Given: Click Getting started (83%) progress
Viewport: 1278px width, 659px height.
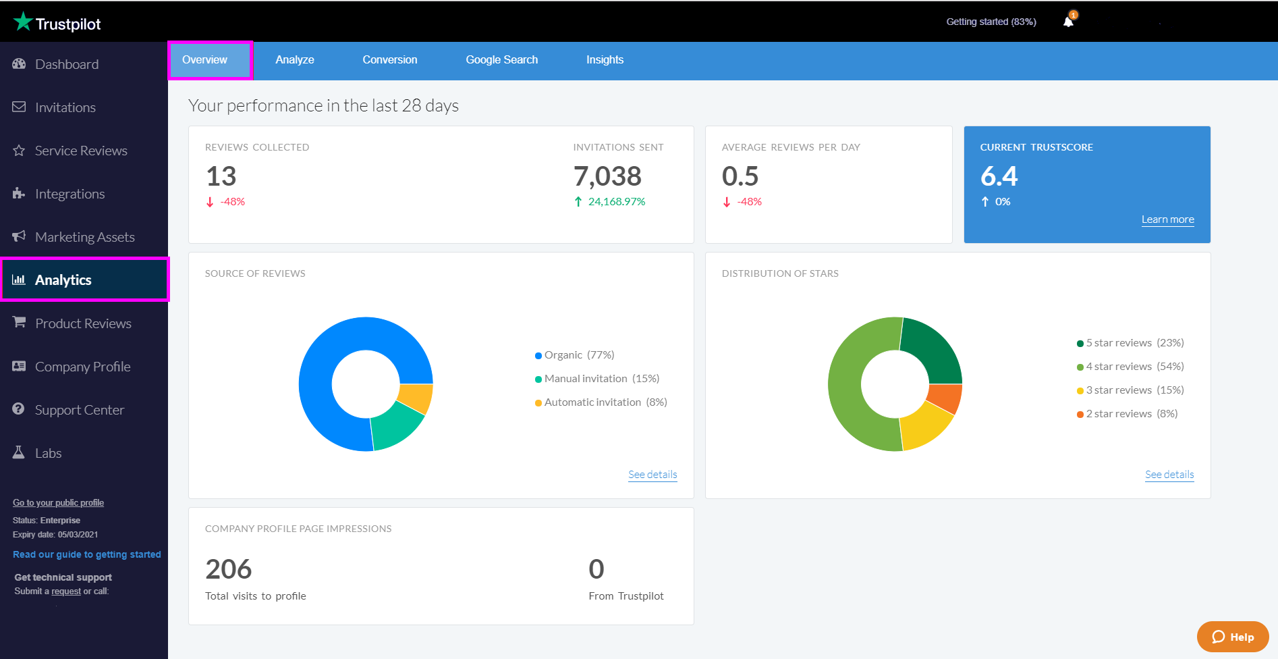Looking at the screenshot, I should (991, 22).
